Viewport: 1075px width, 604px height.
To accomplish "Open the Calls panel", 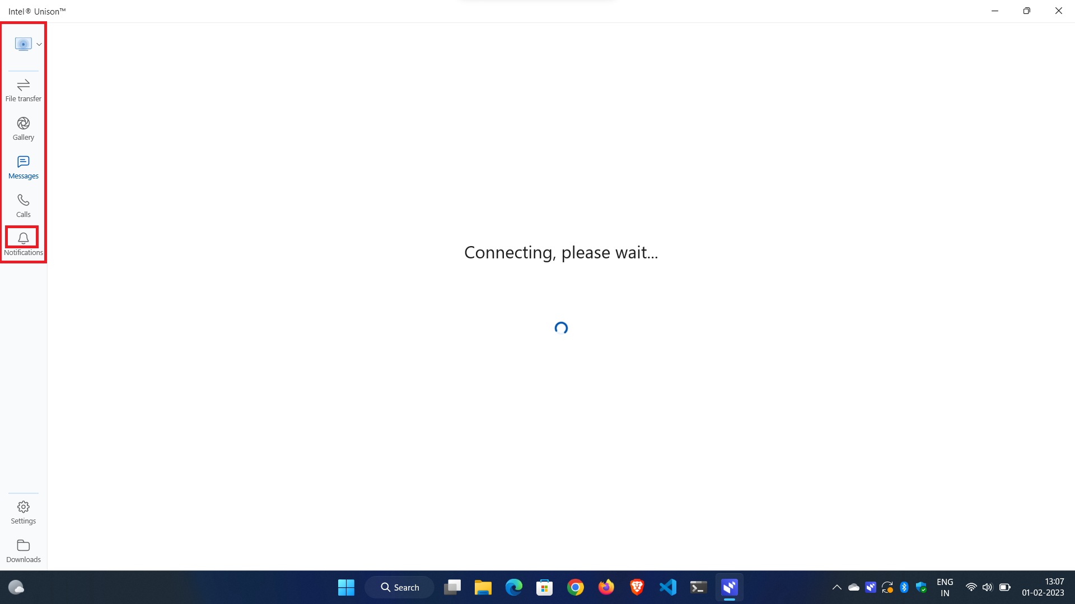I will click(x=23, y=204).
